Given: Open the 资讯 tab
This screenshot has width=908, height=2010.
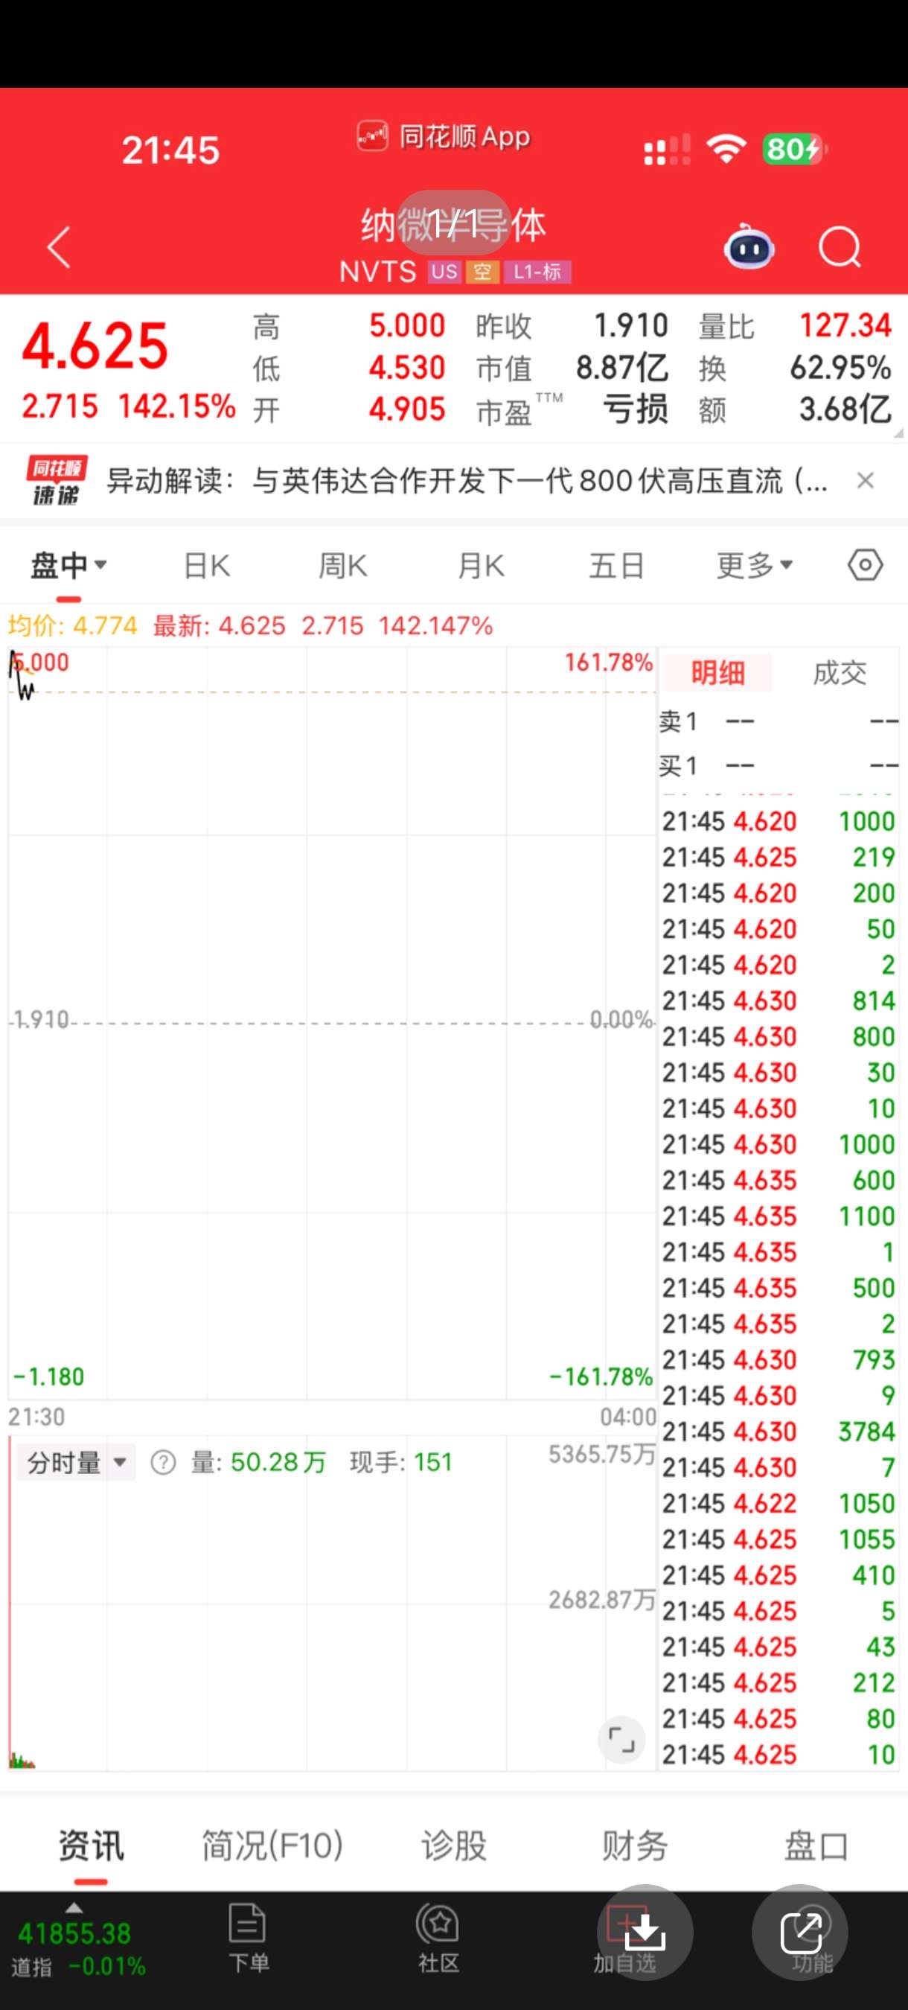Looking at the screenshot, I should pos(91,1846).
